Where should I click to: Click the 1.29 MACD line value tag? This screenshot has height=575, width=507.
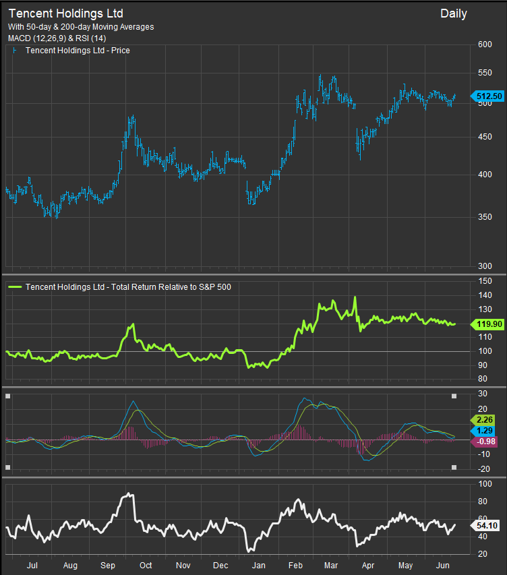(x=483, y=431)
